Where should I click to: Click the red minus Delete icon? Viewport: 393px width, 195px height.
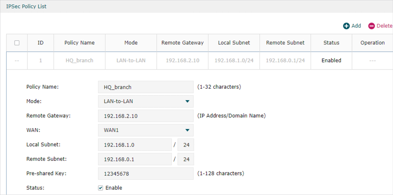point(371,26)
